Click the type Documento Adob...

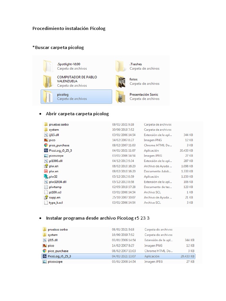pos(158,171)
